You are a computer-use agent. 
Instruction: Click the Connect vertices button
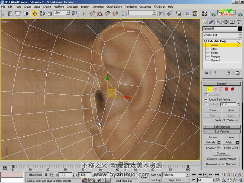221,153
